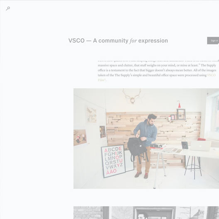
Task: Click the small picture frame on desk
Action: [185, 145]
